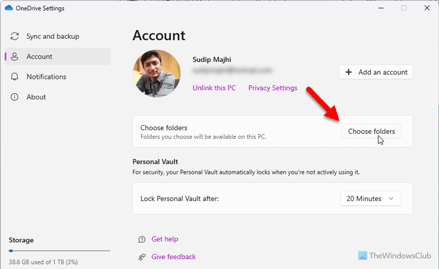This screenshot has height=269, width=439.
Task: Click the Notifications bell icon
Action: (14, 77)
